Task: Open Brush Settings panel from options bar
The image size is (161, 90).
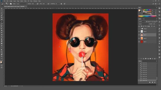Action: point(11,4)
